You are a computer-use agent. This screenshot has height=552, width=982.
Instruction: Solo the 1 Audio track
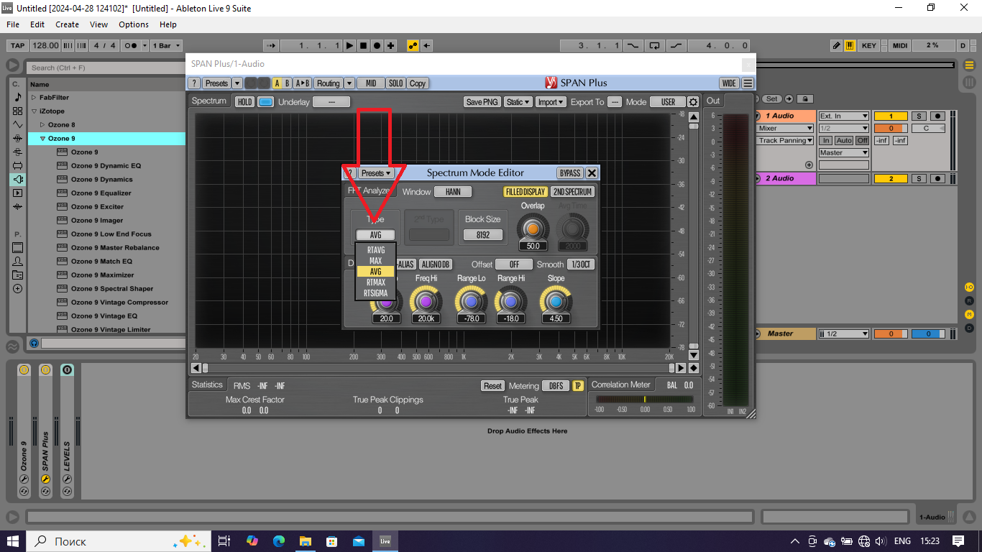(x=919, y=116)
